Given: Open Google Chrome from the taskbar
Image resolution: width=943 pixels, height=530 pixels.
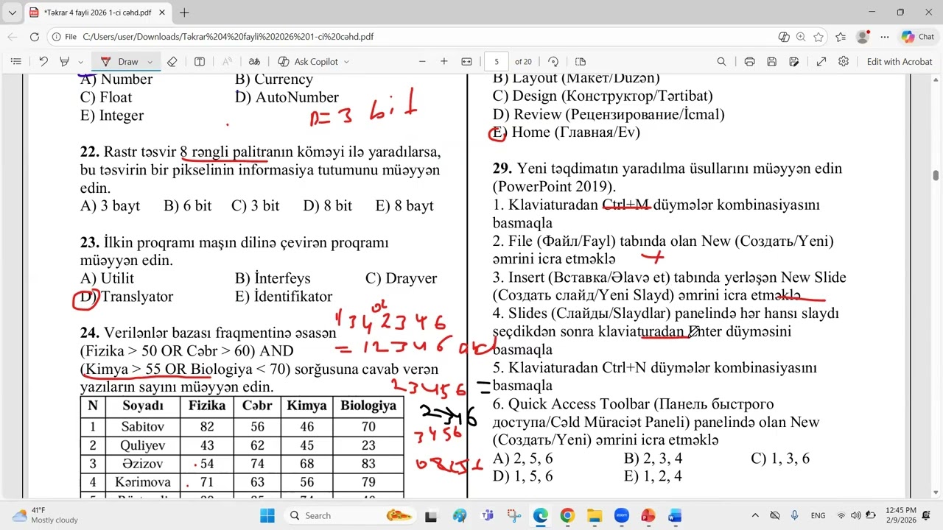Looking at the screenshot, I should tap(567, 515).
